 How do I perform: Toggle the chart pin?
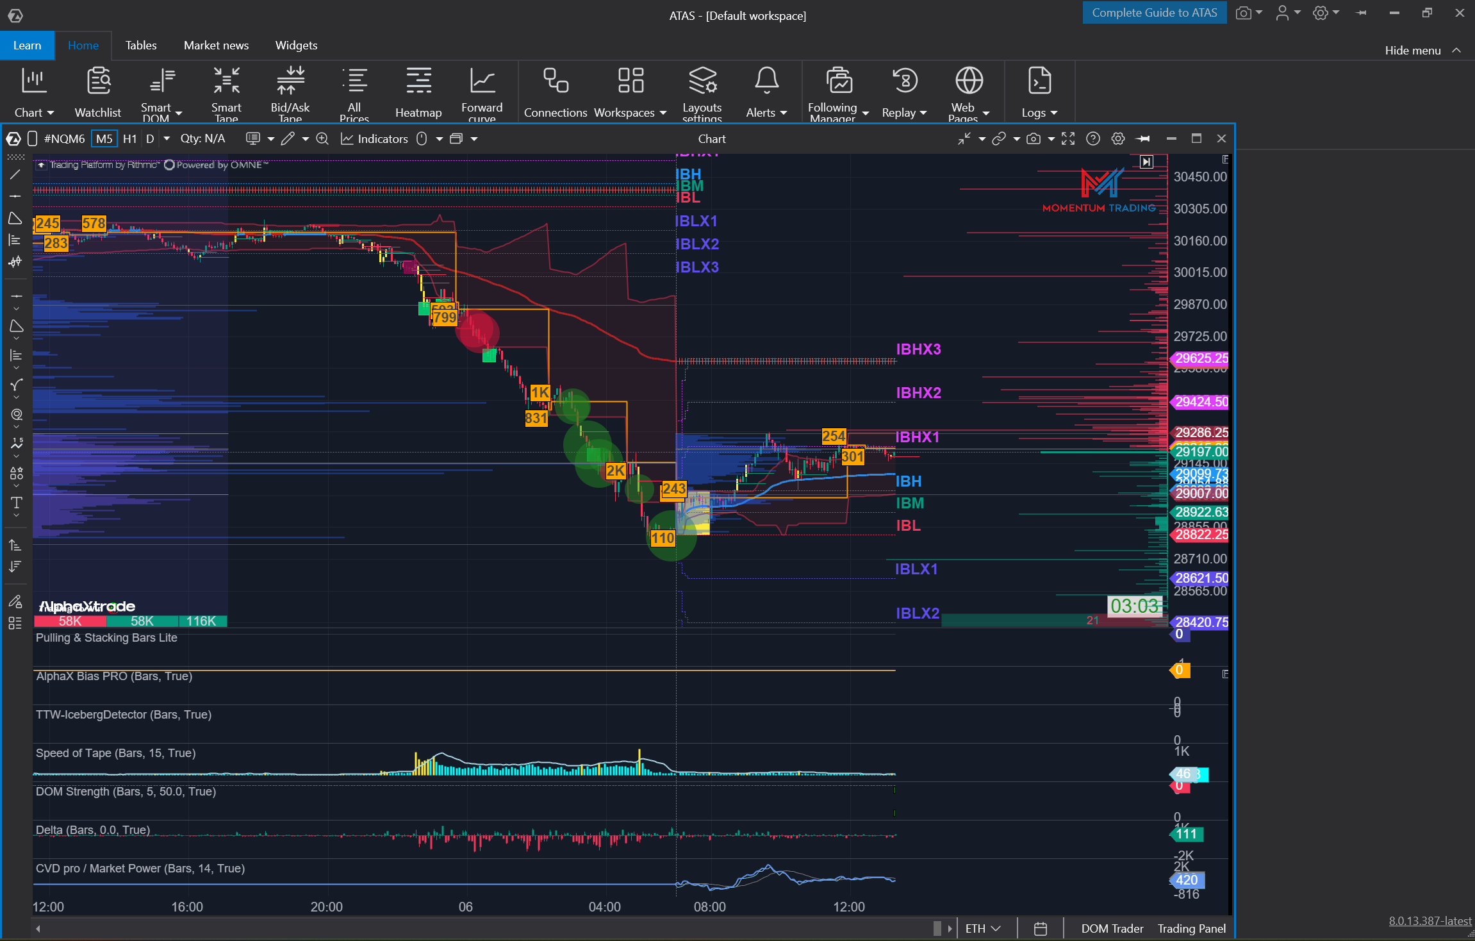(x=1143, y=138)
